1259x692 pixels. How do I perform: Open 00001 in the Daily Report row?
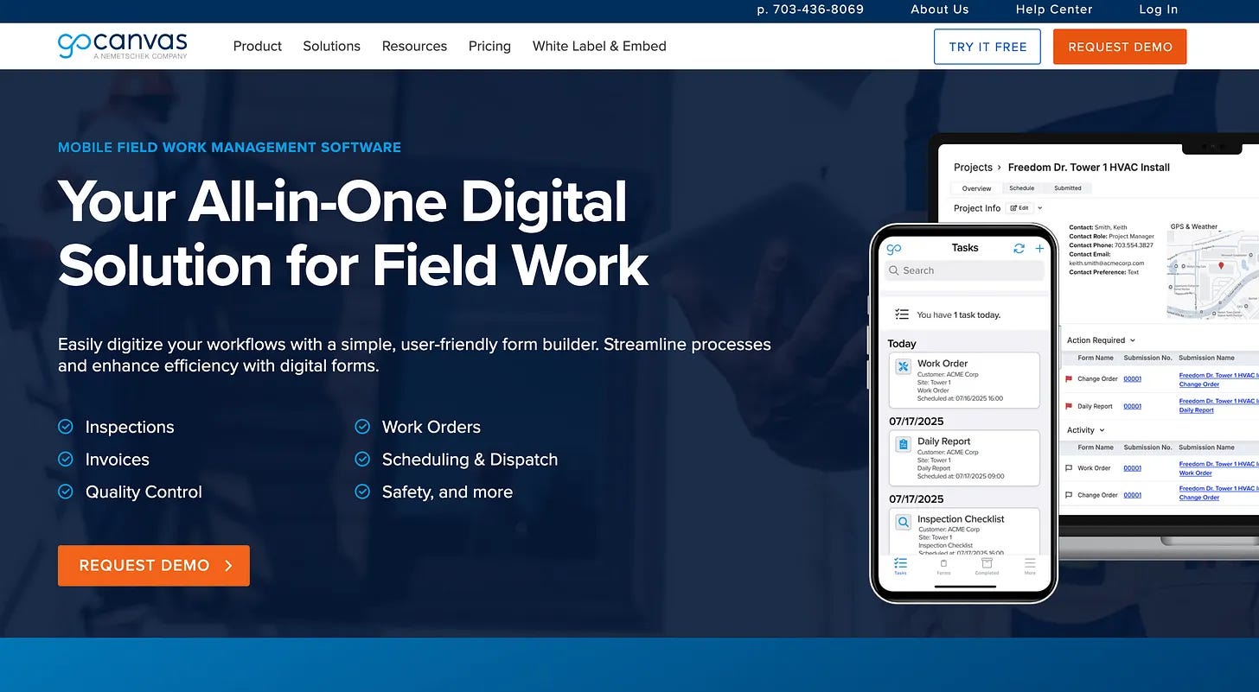(1132, 406)
